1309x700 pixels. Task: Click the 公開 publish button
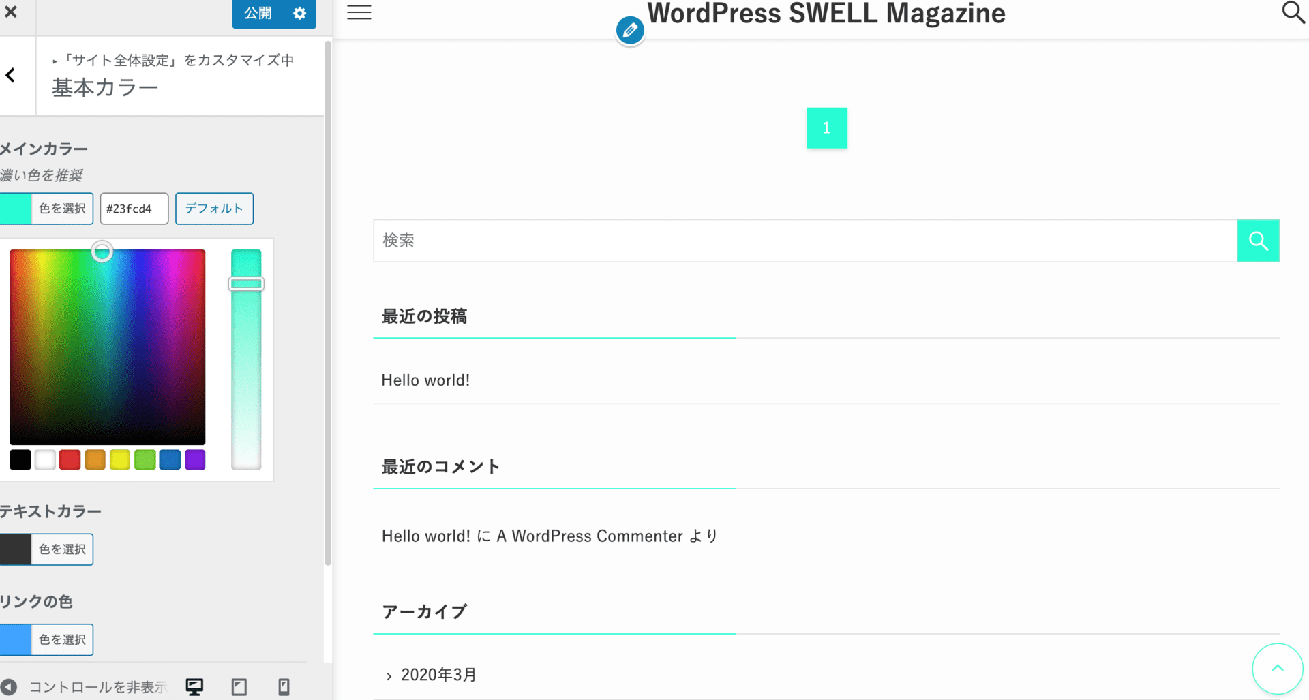(x=258, y=13)
